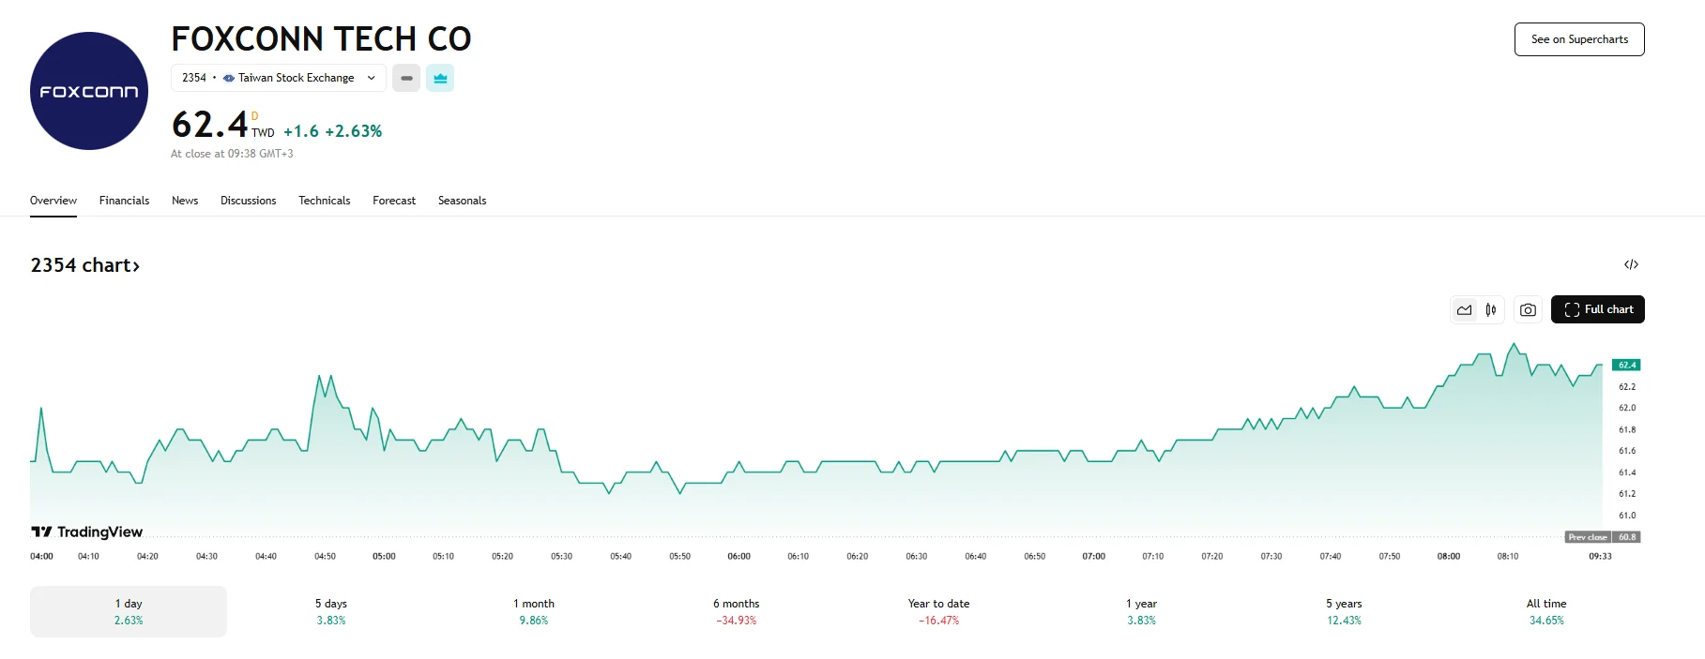Select the 5 years timeframe
This screenshot has width=1705, height=659.
pyautogui.click(x=1344, y=610)
